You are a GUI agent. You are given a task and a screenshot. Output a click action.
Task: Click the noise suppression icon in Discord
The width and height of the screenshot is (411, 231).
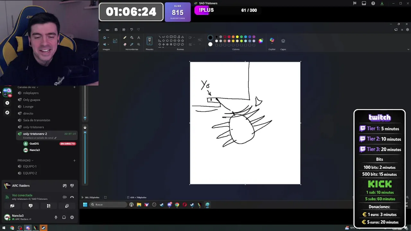[65, 197]
